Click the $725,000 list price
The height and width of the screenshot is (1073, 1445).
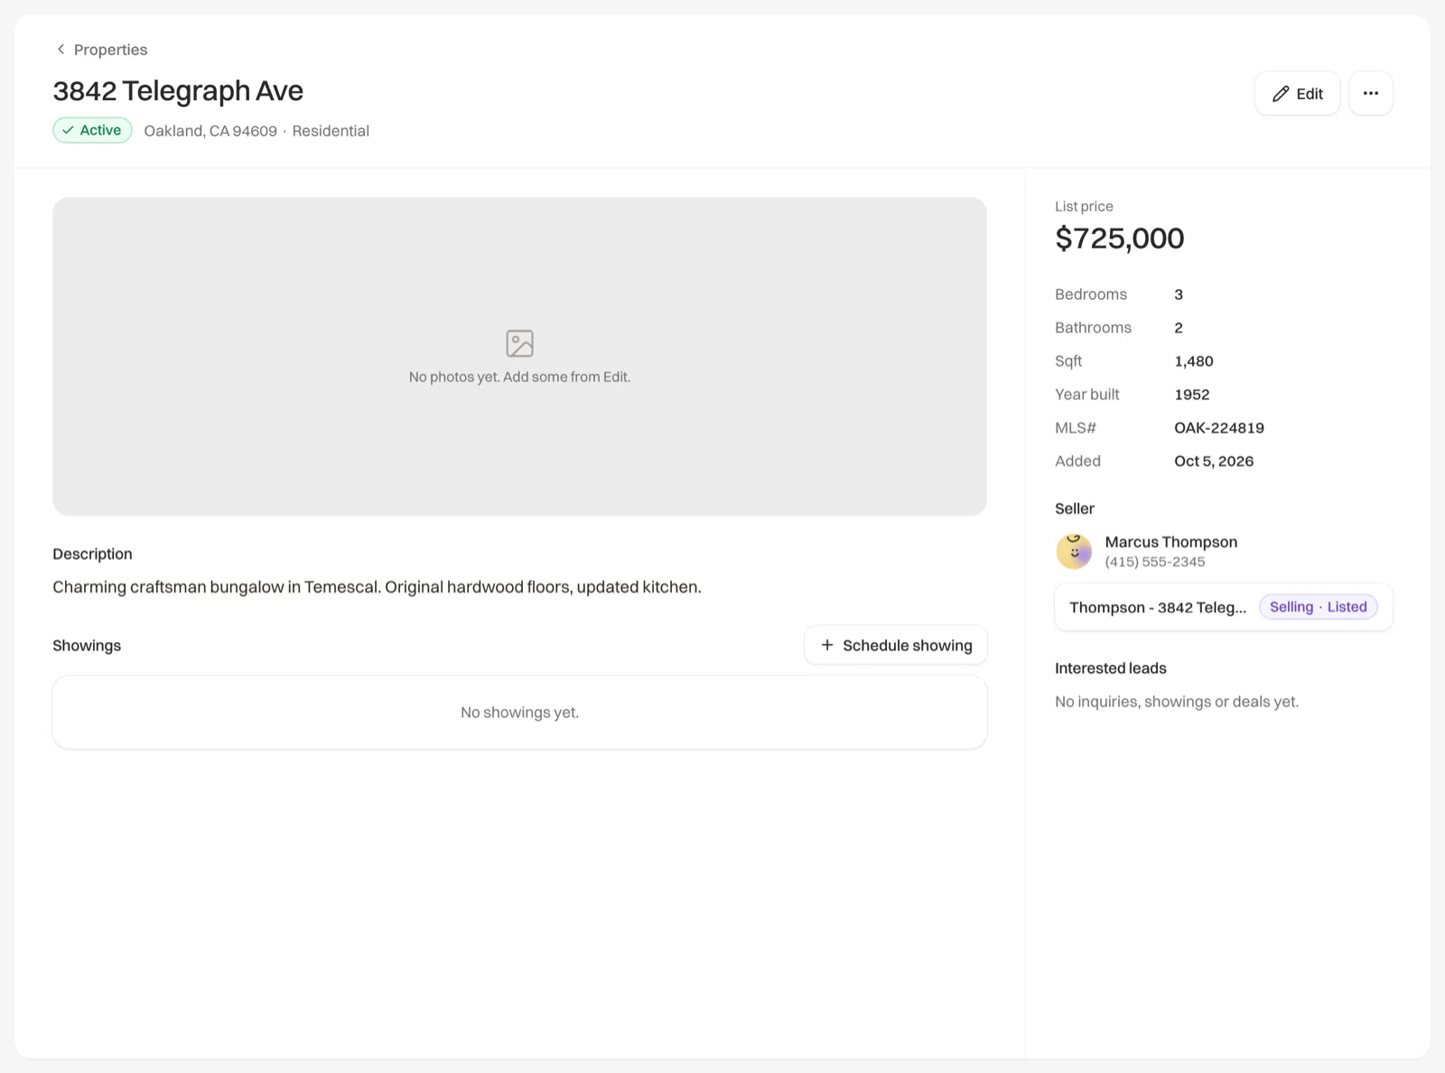tap(1119, 238)
